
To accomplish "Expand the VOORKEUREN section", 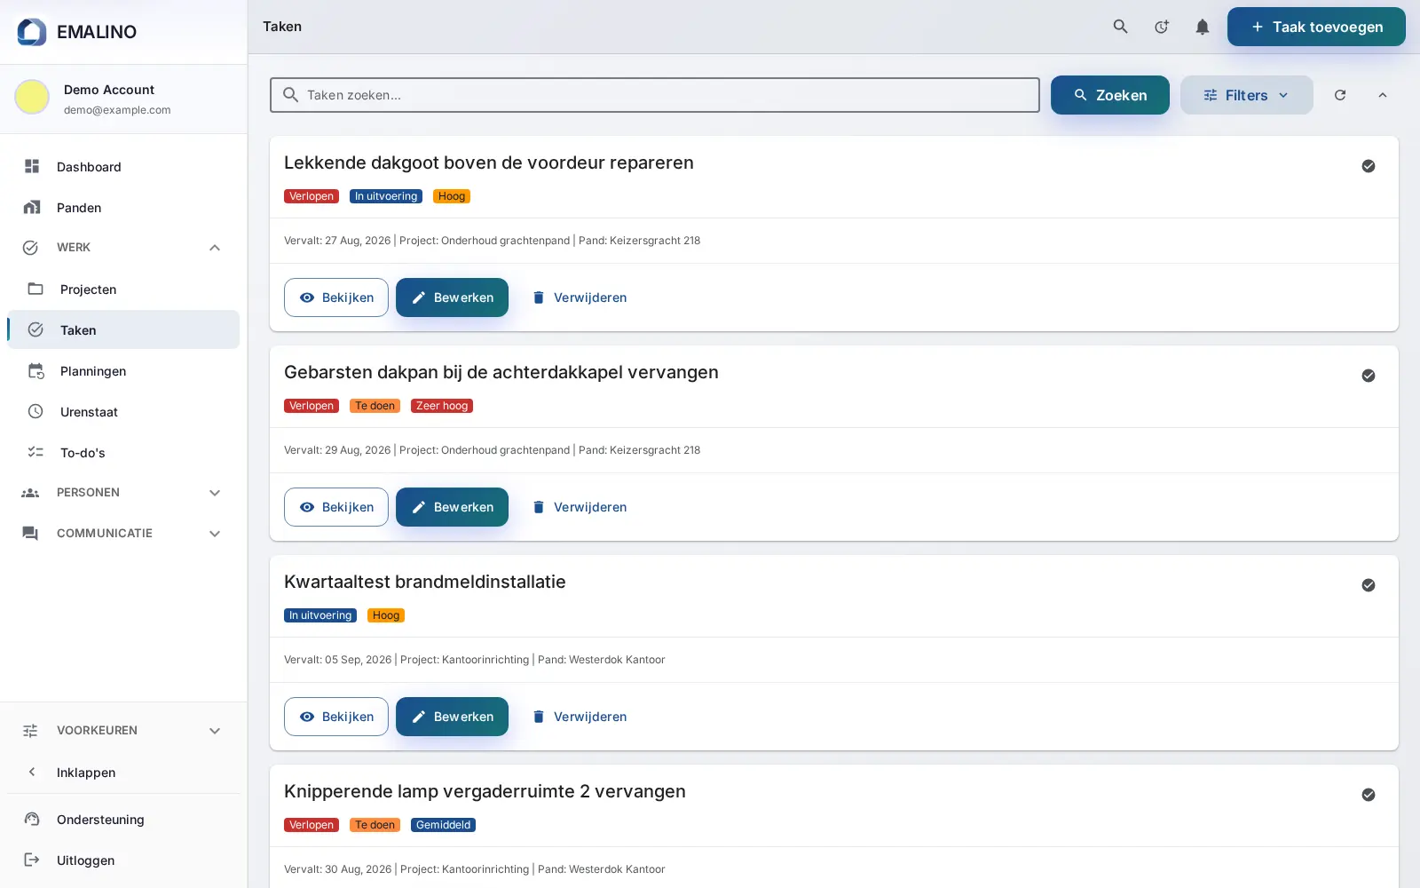I will (x=123, y=731).
